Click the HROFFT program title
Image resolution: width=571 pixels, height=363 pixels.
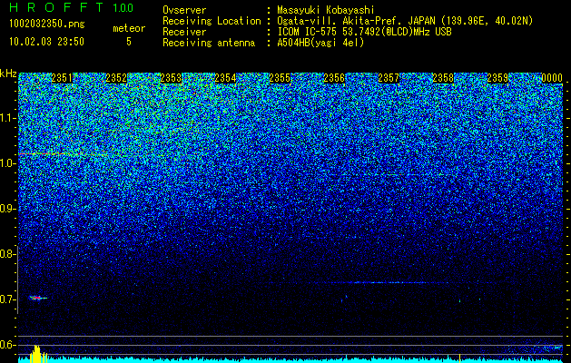point(57,7)
